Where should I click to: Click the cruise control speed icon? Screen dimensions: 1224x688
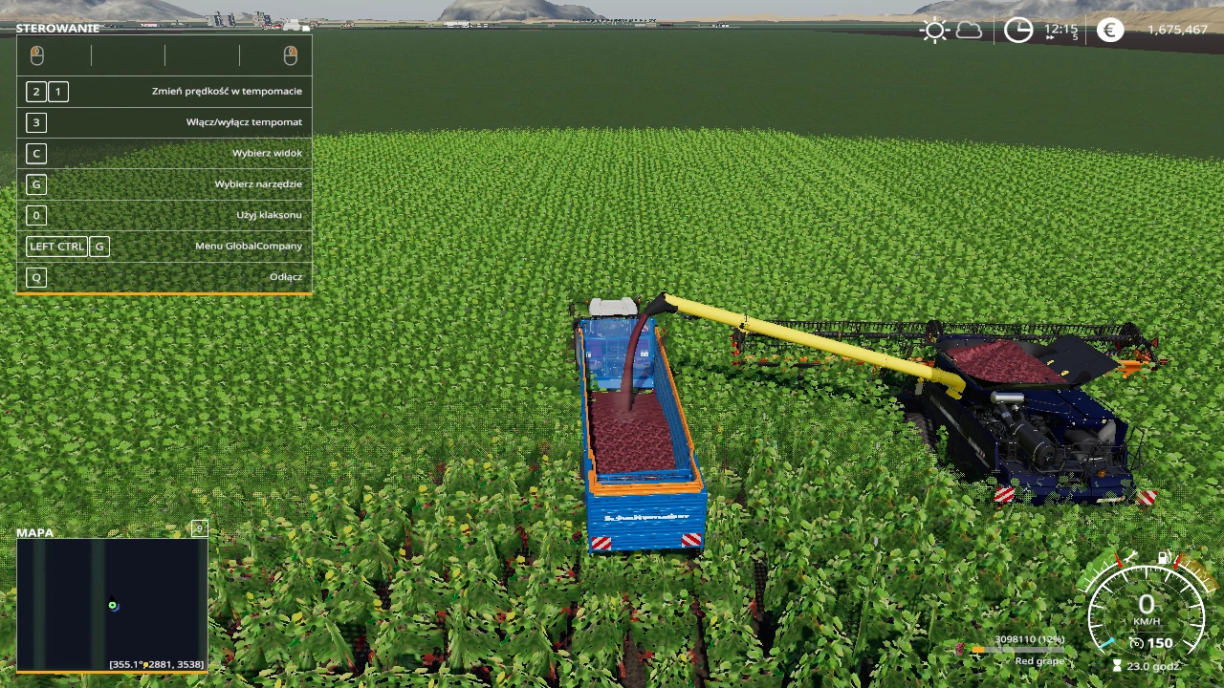1136,643
